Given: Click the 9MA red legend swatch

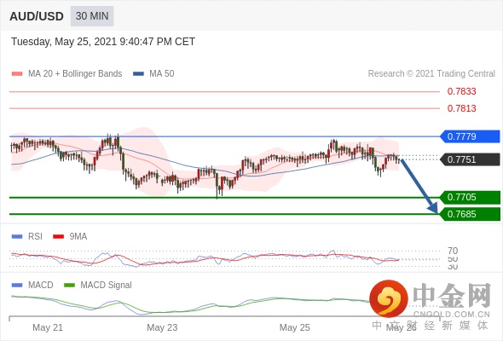Looking at the screenshot, I should (x=58, y=236).
